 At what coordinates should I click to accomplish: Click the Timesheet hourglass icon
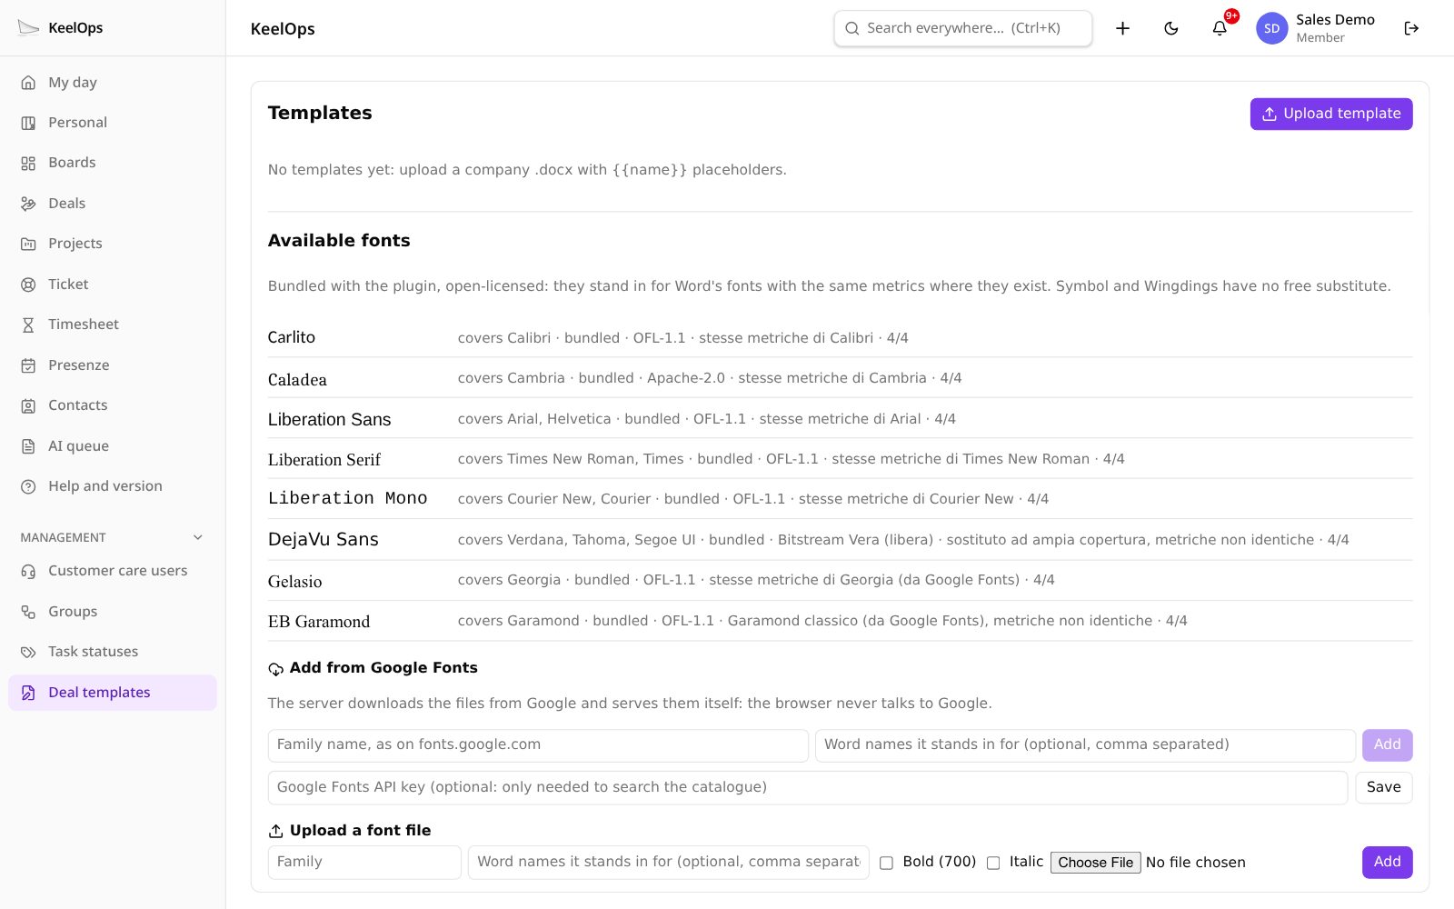click(x=28, y=325)
